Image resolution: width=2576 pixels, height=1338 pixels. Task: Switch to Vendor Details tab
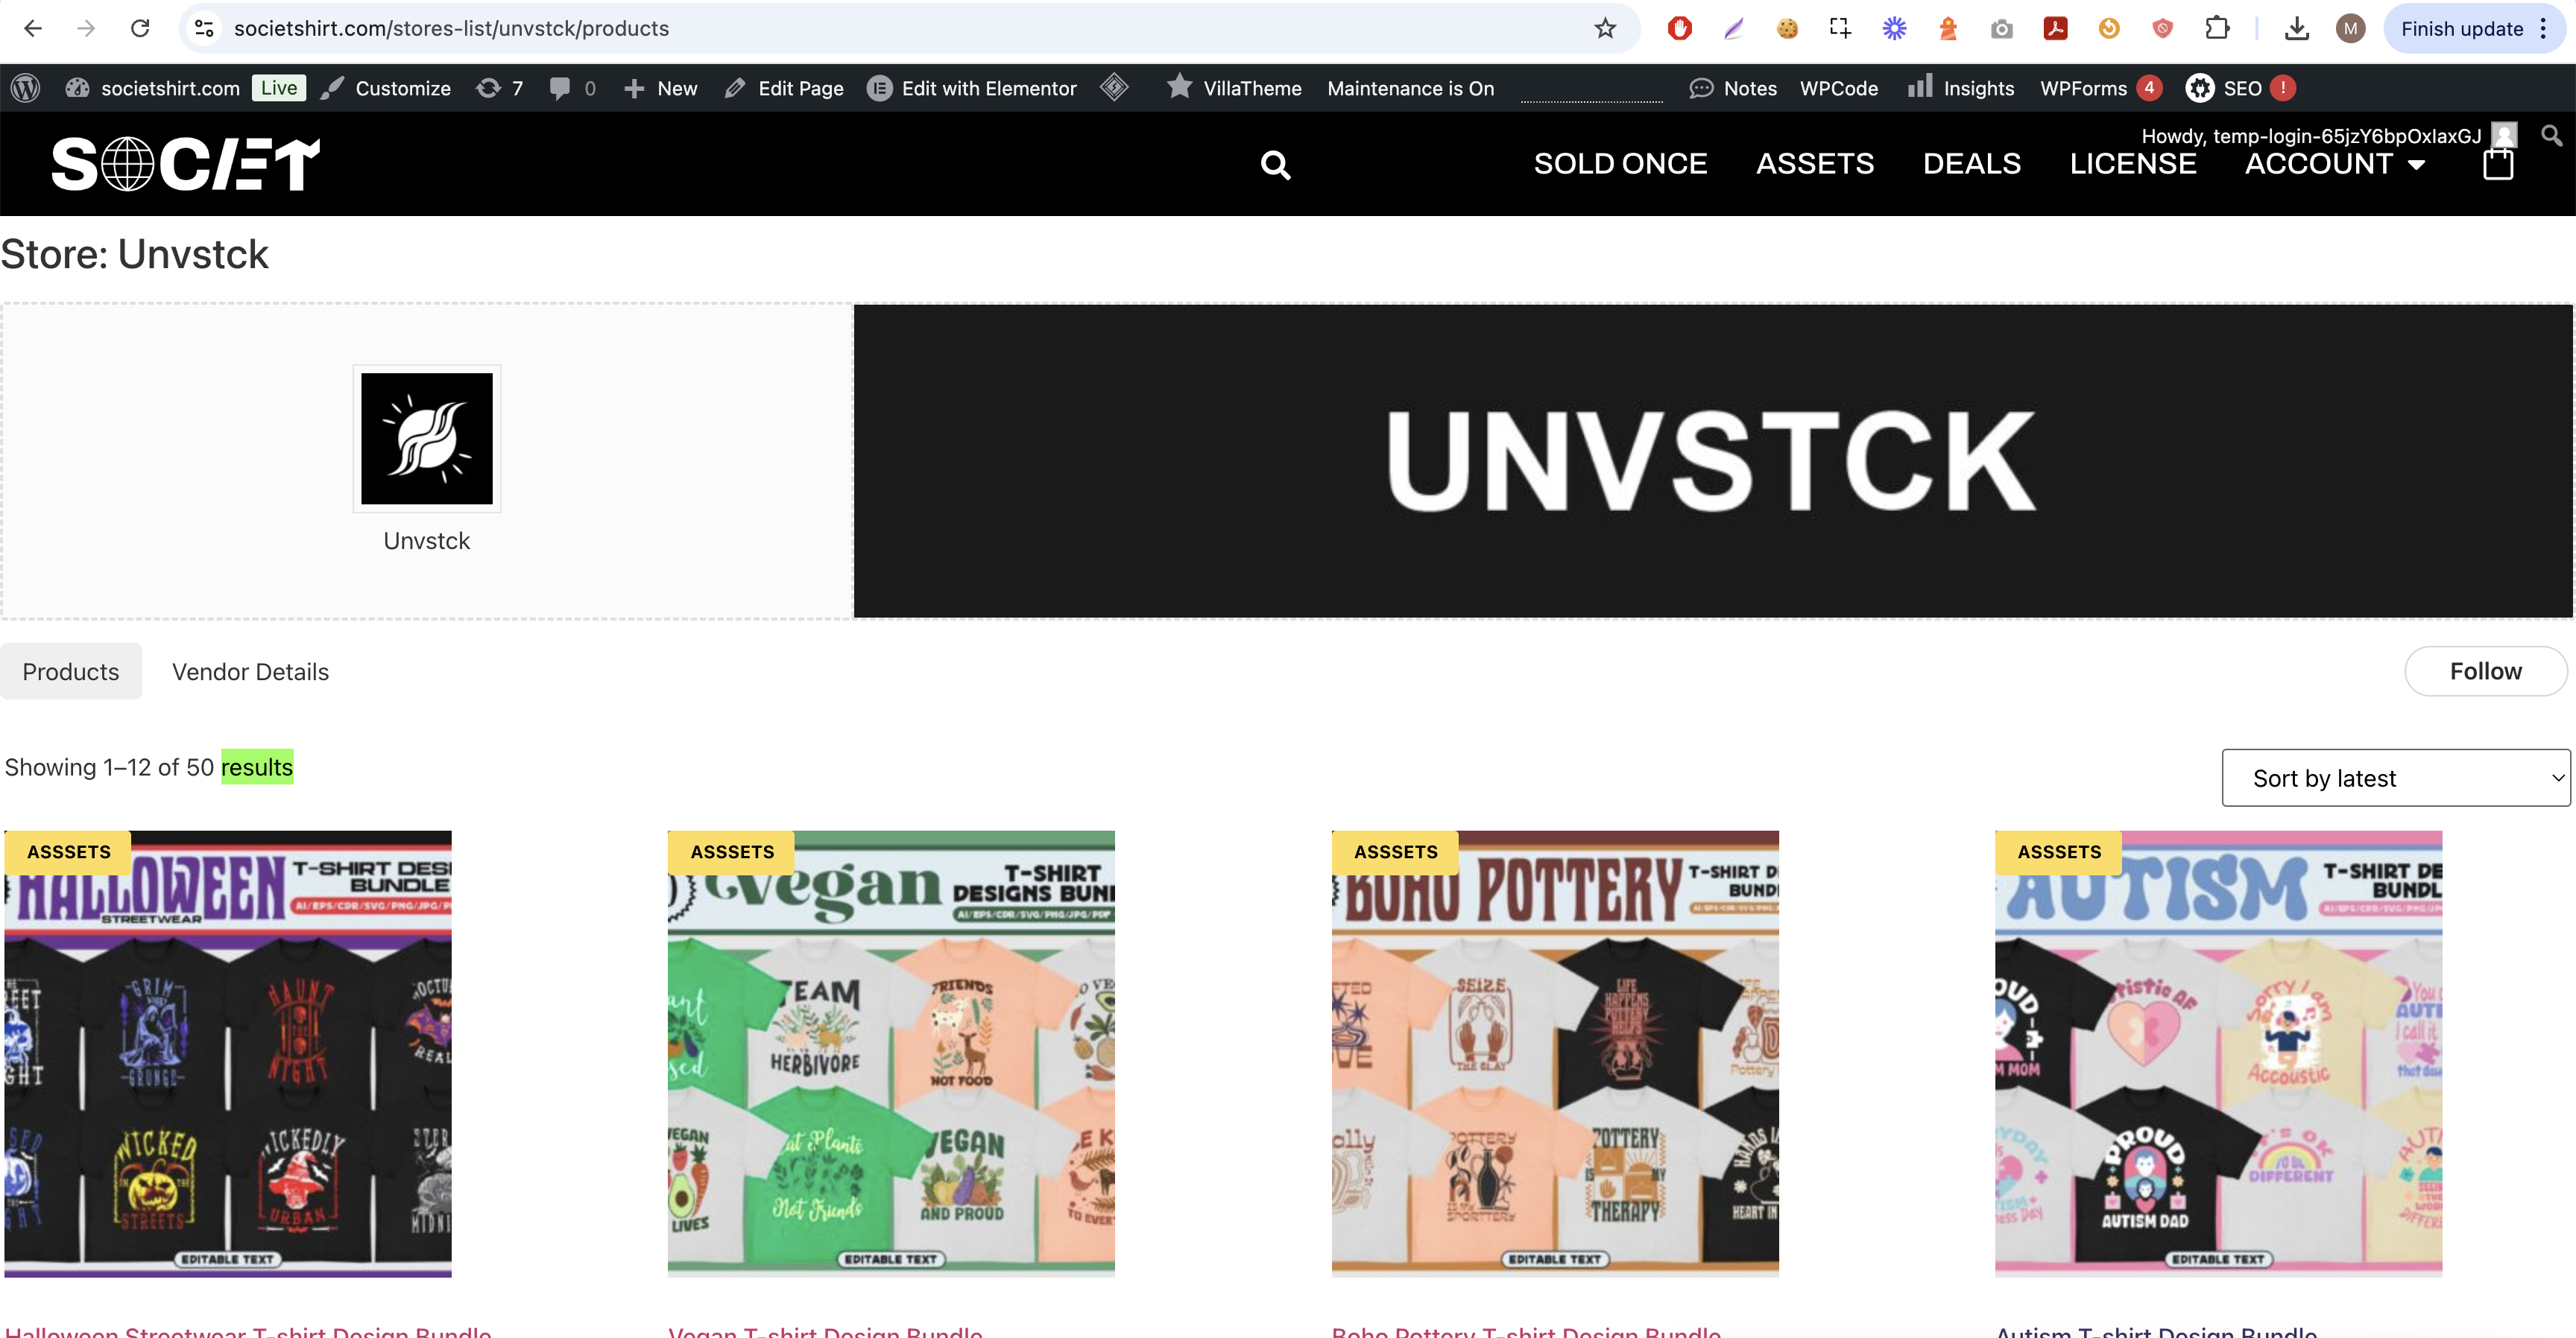pos(250,671)
